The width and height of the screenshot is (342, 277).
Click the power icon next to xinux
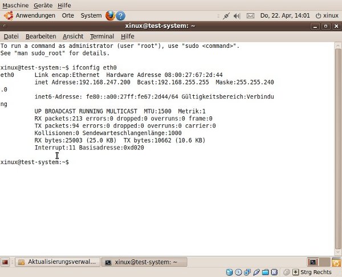(319, 15)
